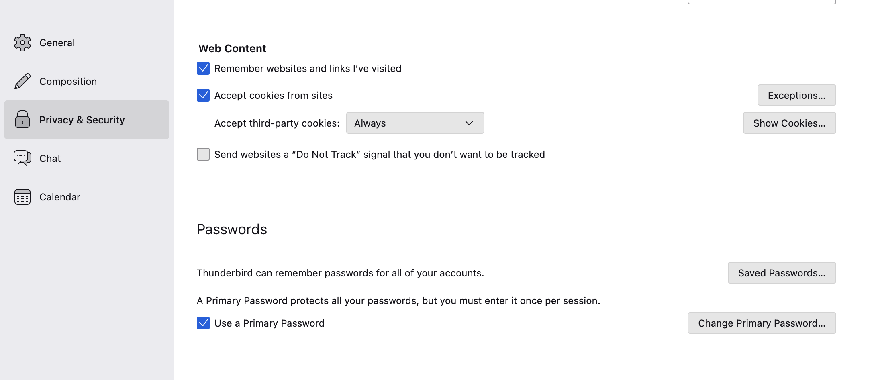The image size is (878, 380).
Task: Click Change Primary Password button
Action: click(762, 323)
